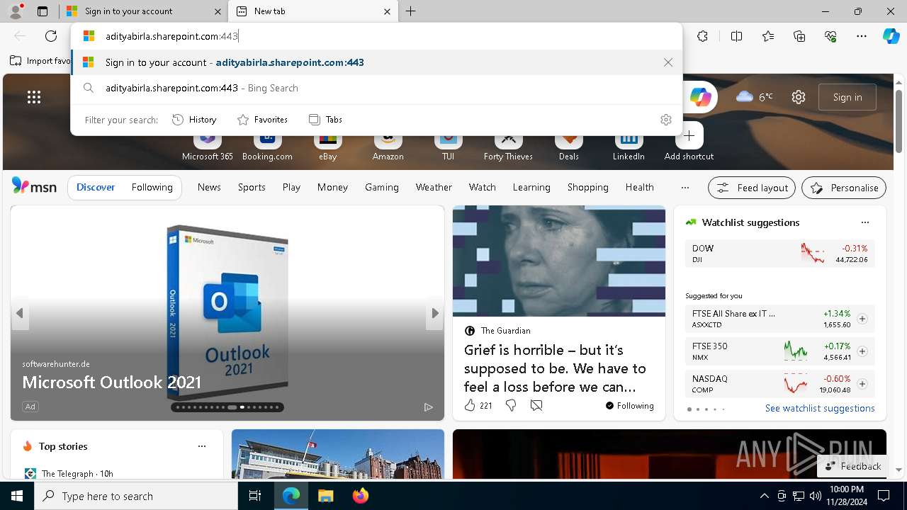This screenshot has width=907, height=510.
Task: Expand more MSN categories ellipsis
Action: pos(685,188)
